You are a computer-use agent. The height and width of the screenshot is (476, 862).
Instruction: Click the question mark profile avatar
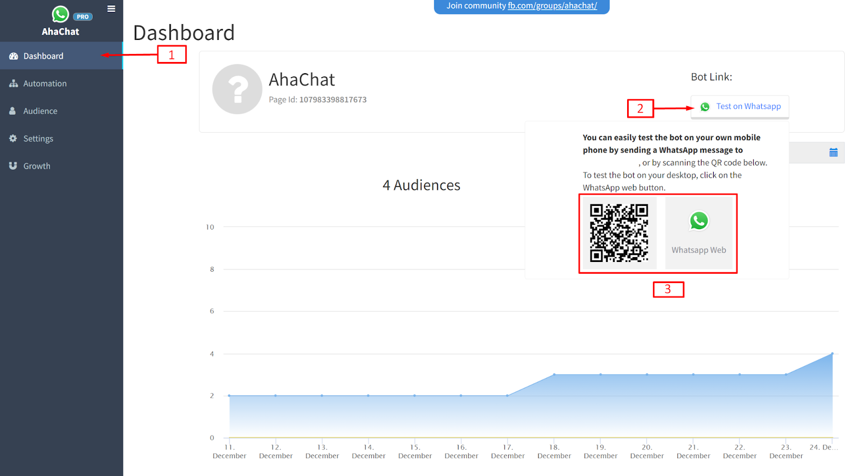coord(237,89)
